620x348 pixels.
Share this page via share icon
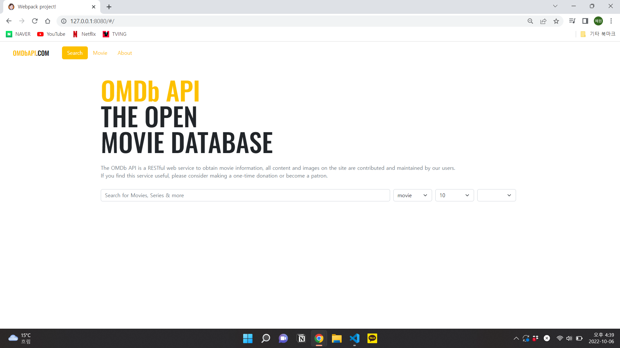point(543,21)
